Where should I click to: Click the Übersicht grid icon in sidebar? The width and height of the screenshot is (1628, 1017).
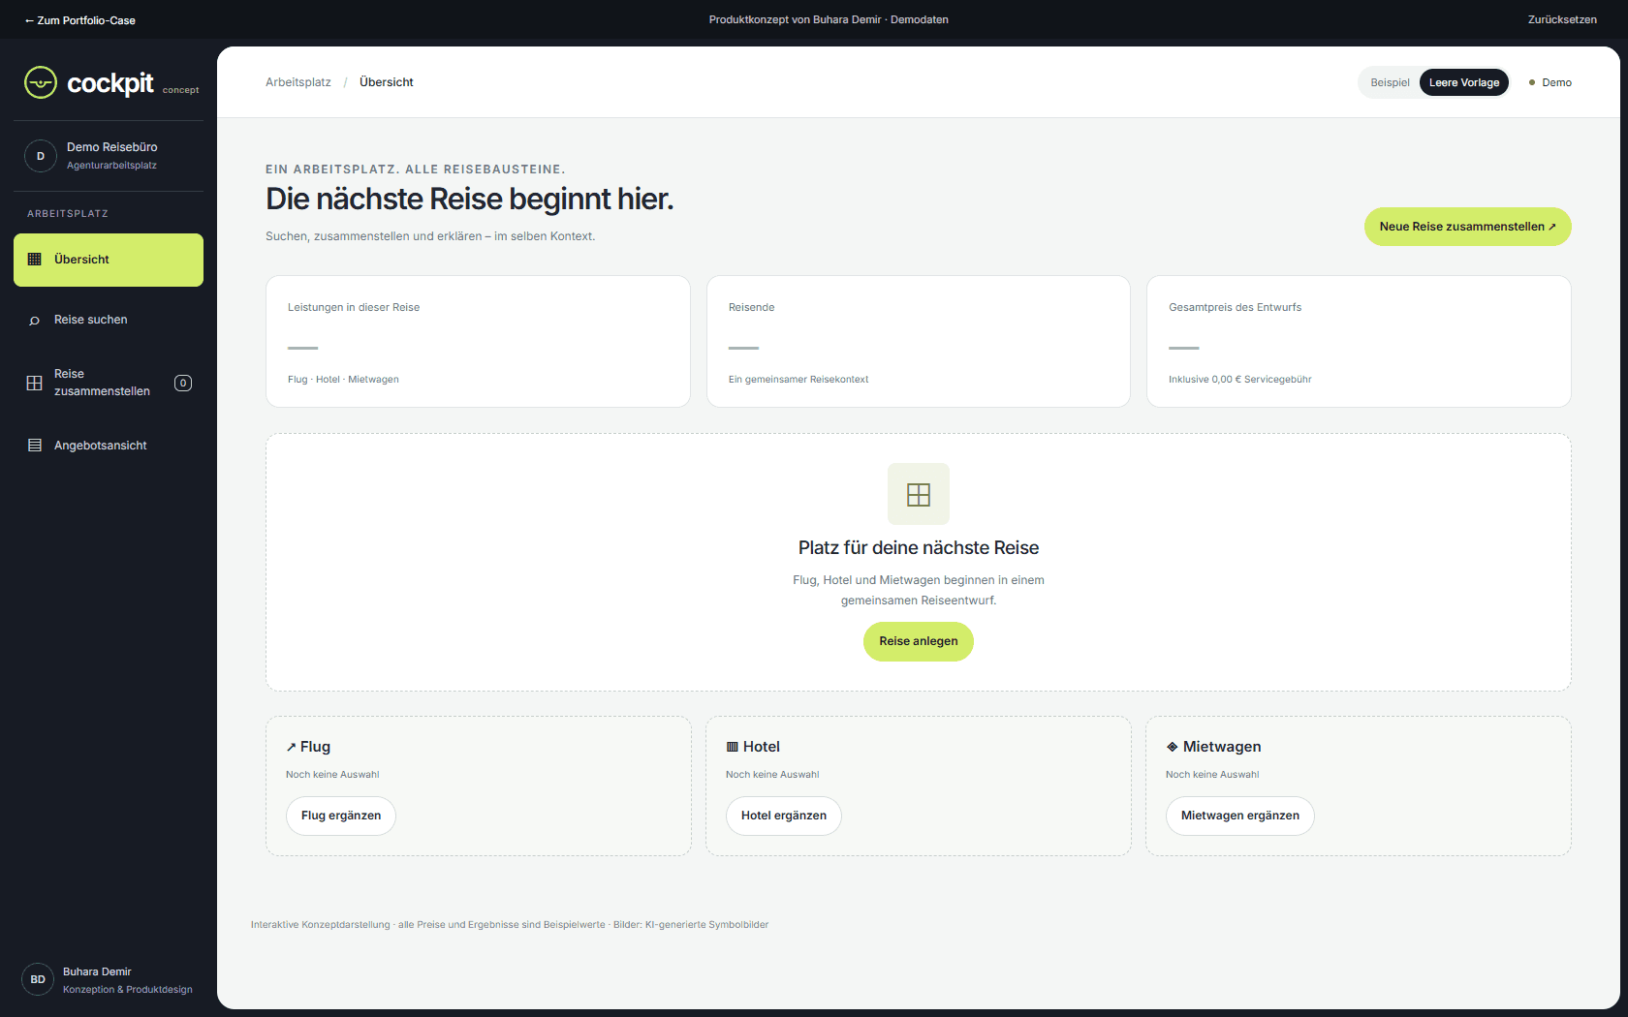[35, 259]
